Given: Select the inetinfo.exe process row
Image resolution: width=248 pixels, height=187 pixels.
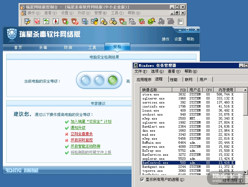Looking at the screenshot, I should 188,106.
